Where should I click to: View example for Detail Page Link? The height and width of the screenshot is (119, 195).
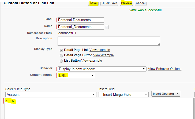(x=100, y=50)
